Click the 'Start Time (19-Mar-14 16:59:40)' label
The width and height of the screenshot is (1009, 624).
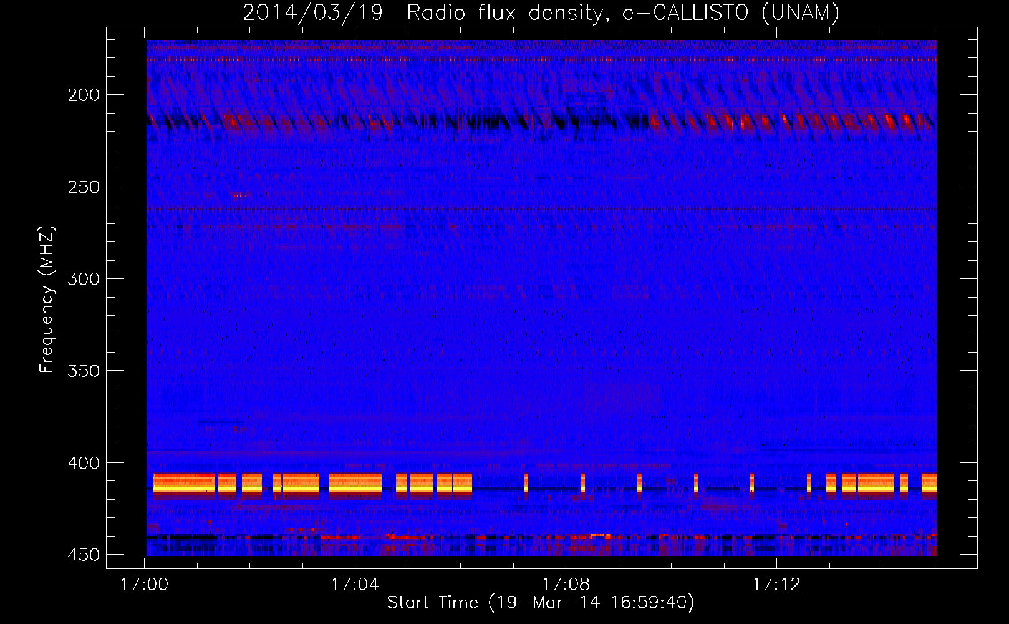(541, 603)
